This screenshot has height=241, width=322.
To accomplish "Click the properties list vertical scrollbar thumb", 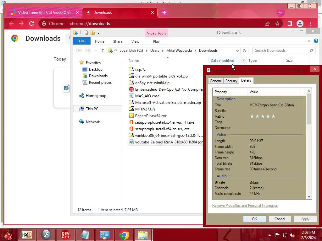I will pos(309,109).
